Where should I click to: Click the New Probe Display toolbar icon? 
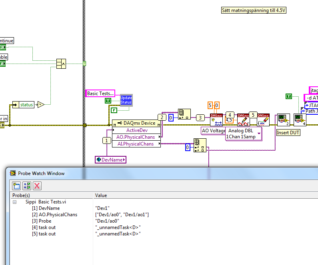16,185
